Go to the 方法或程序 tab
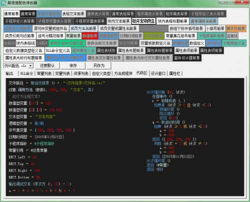The height and width of the screenshot is (202, 250). tap(123, 73)
